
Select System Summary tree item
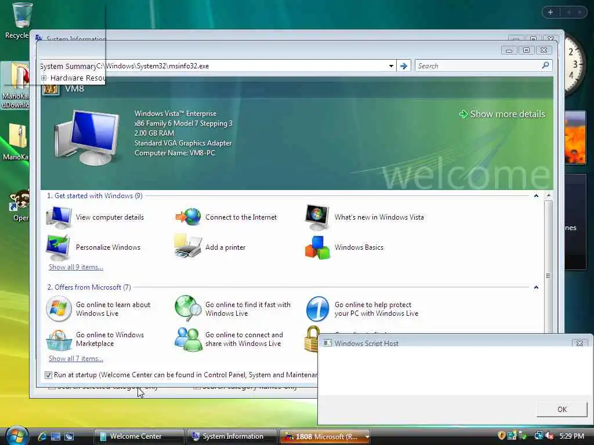coord(68,66)
